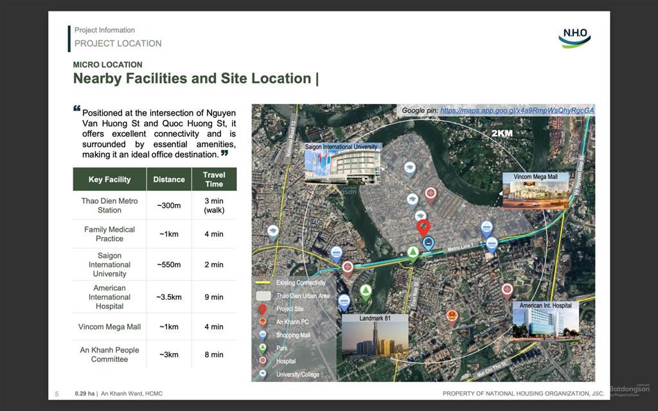
Task: Click "Thao Dien Metro Station" table cell
Action: tap(109, 205)
